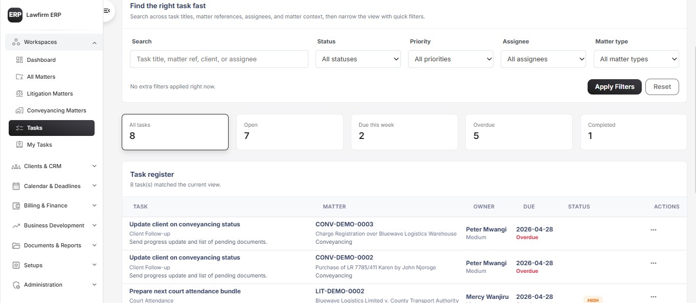Click the Billing & Finance wallet icon
Screen dimensions: 696x303
[16, 205]
